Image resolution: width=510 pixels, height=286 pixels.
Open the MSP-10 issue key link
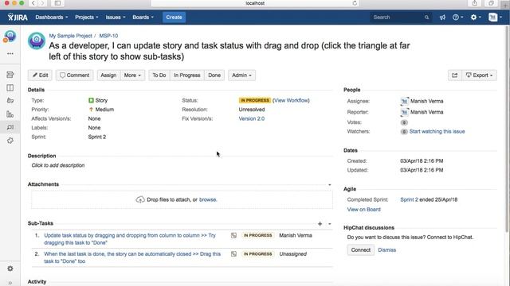coord(108,36)
